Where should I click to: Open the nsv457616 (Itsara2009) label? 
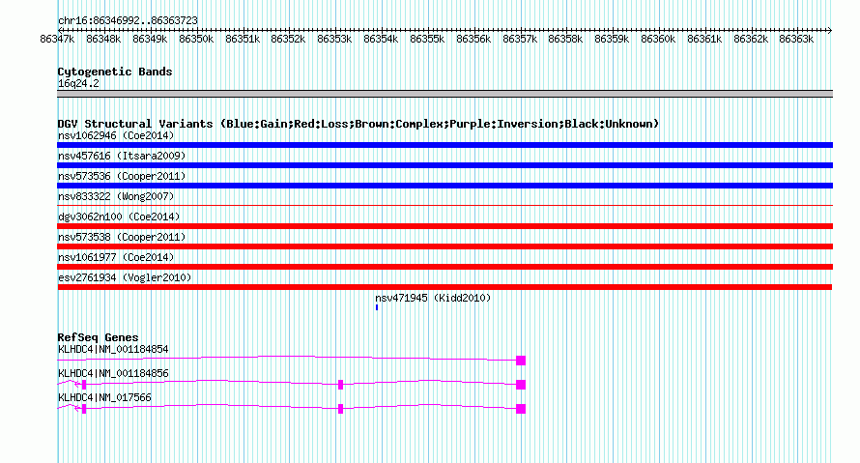click(x=122, y=156)
